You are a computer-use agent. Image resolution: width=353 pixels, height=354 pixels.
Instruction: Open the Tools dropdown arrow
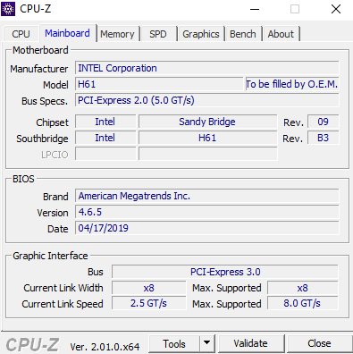[207, 343]
